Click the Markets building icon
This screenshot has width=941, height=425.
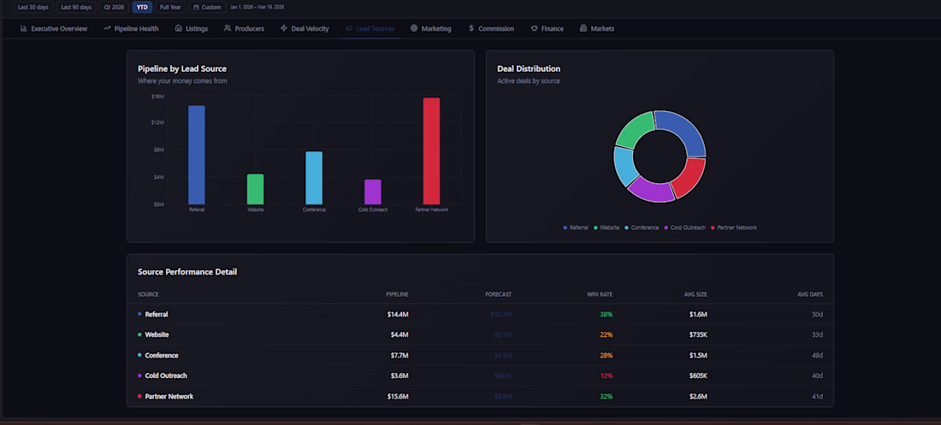583,28
